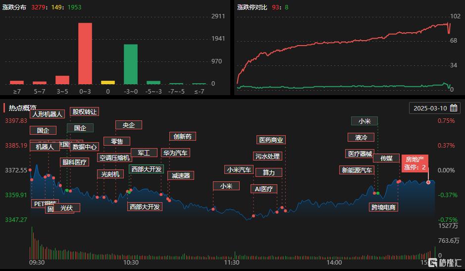The image size is (465, 271).
Task: Click the 小米汽车 hotspot tag
Action: pyautogui.click(x=239, y=169)
